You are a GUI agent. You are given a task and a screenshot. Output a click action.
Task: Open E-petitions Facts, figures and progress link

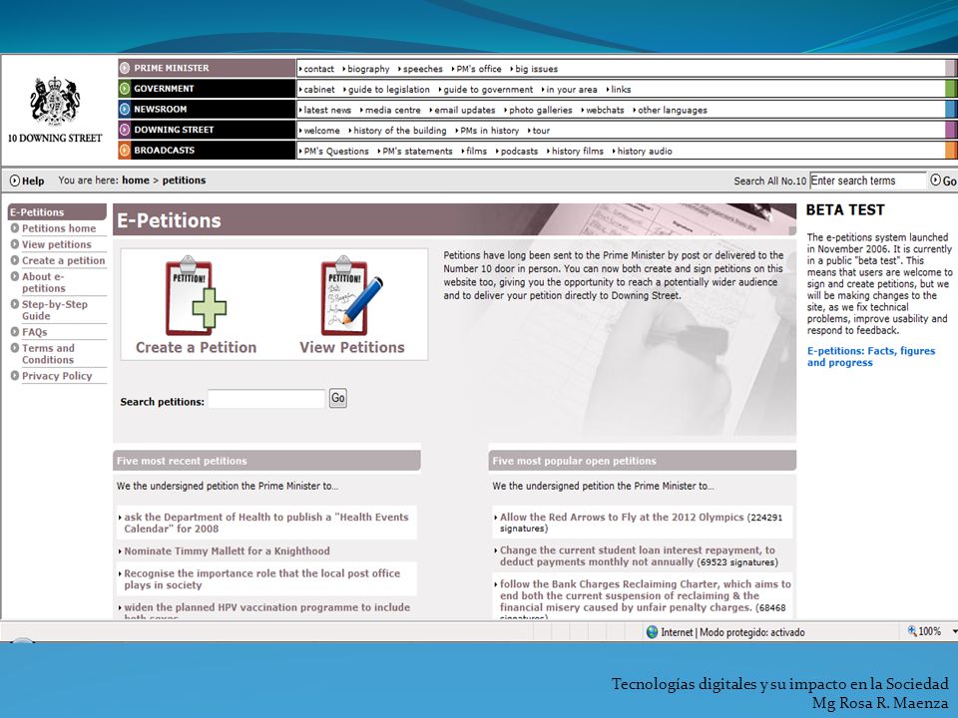point(870,357)
